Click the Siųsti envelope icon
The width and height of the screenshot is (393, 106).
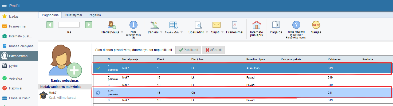(x=216, y=25)
